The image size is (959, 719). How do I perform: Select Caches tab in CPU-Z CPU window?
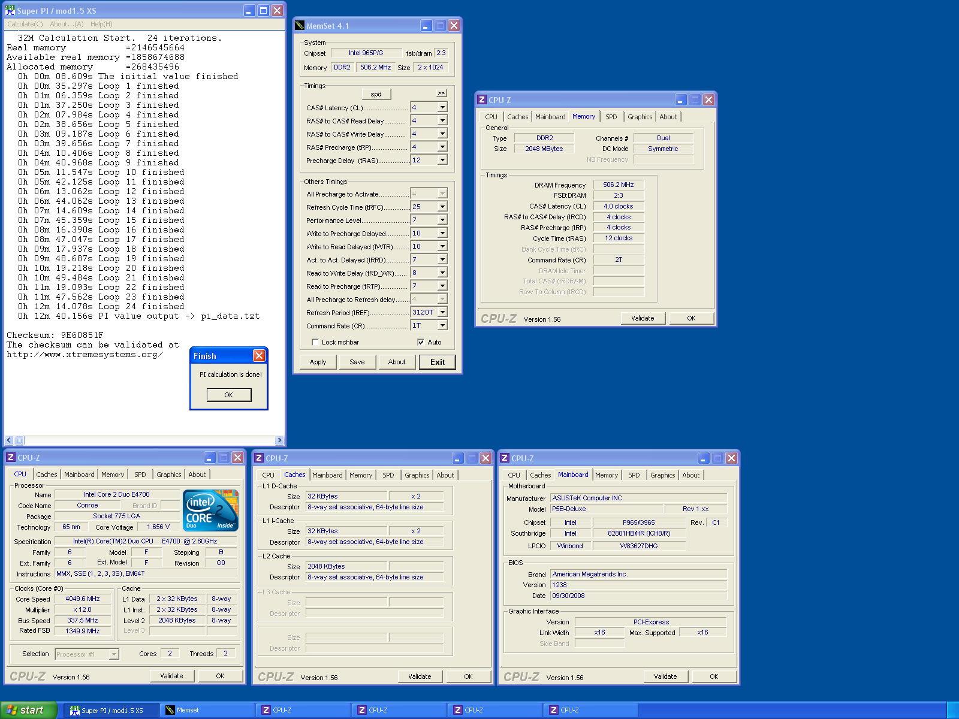(x=47, y=475)
